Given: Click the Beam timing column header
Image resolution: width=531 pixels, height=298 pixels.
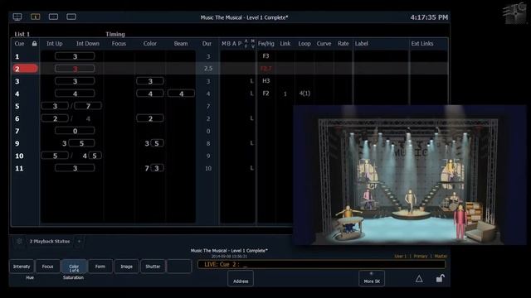Looking at the screenshot, I should [181, 44].
